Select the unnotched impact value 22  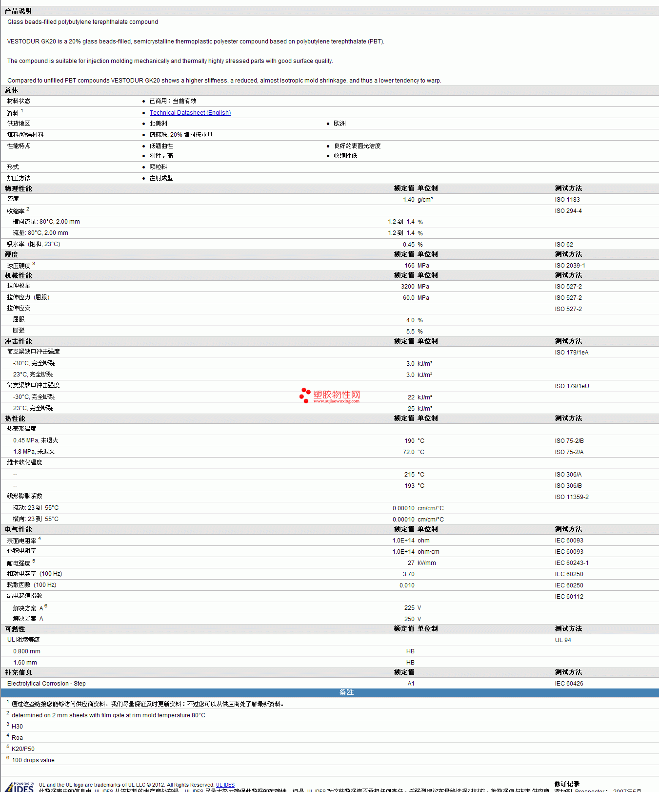411,397
